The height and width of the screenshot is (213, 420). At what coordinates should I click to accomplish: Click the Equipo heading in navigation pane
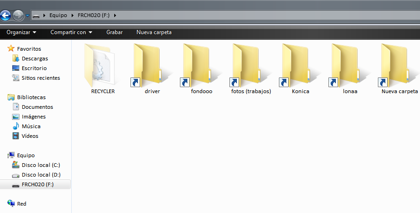click(26, 155)
